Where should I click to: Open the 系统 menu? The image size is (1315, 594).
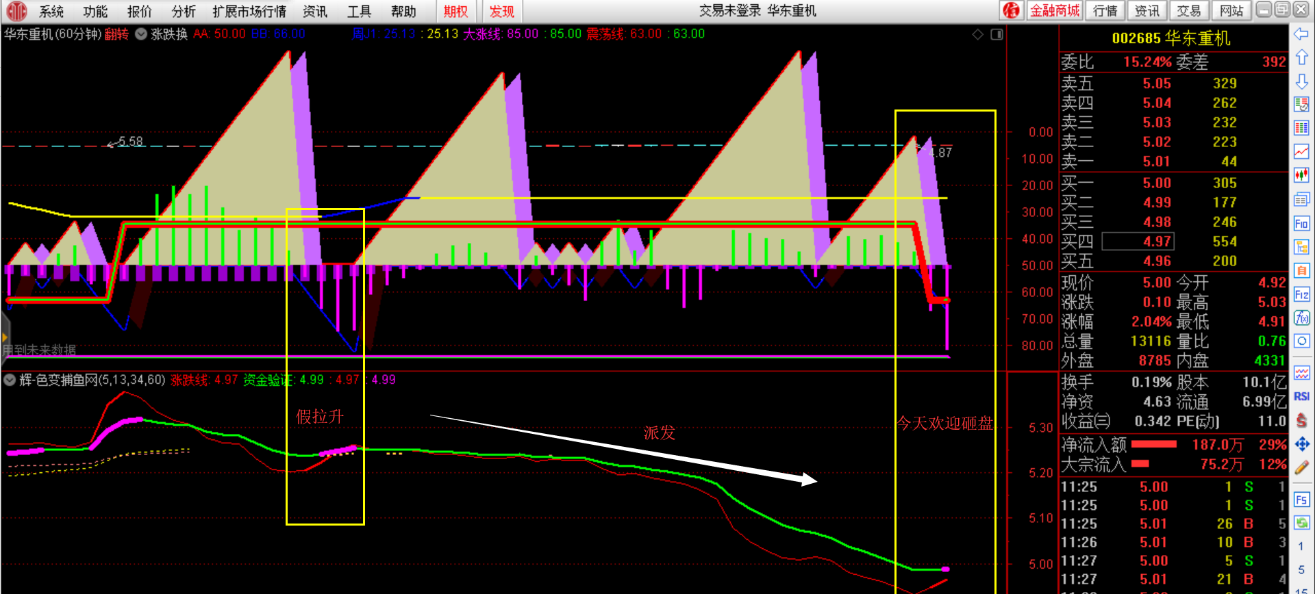(51, 12)
